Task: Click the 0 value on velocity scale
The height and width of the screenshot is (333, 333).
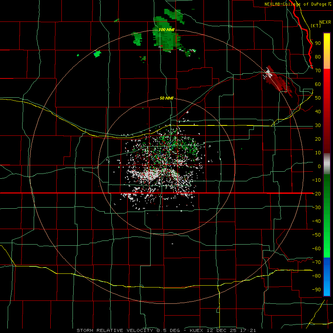Action: (x=319, y=166)
